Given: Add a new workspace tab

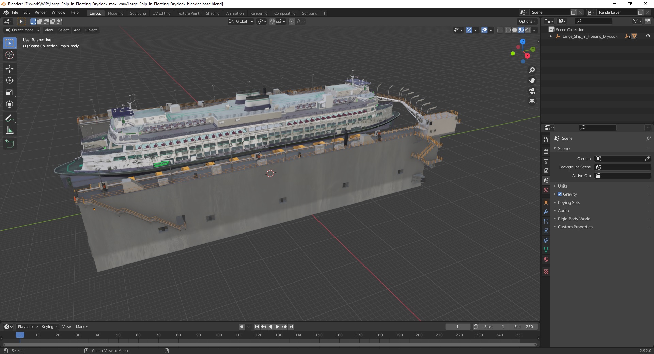Looking at the screenshot, I should (324, 13).
